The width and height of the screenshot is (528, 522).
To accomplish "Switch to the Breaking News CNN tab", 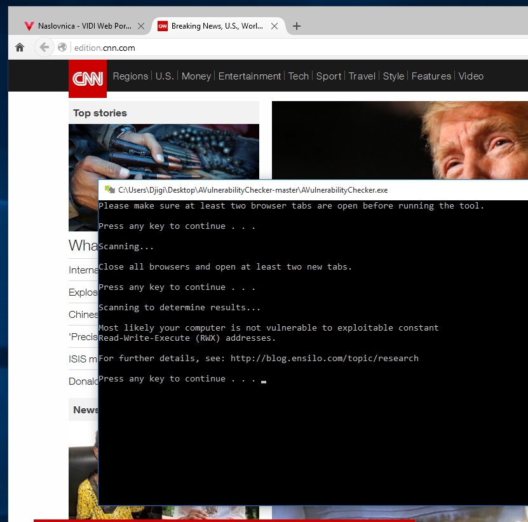I will (217, 26).
